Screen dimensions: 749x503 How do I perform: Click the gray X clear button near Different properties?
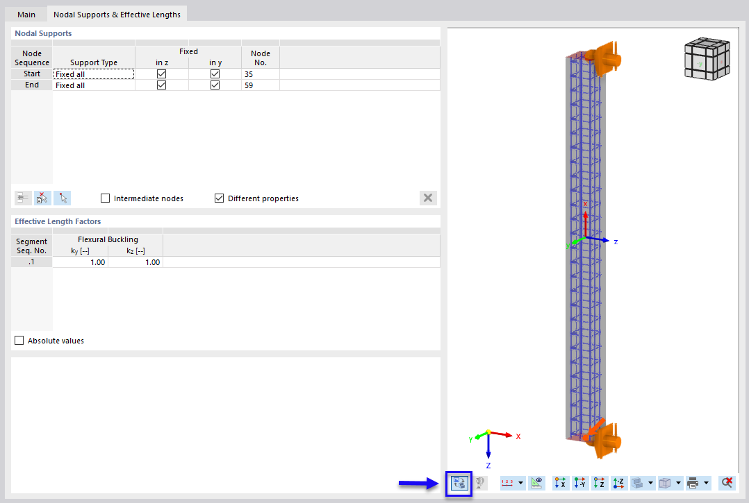[427, 198]
